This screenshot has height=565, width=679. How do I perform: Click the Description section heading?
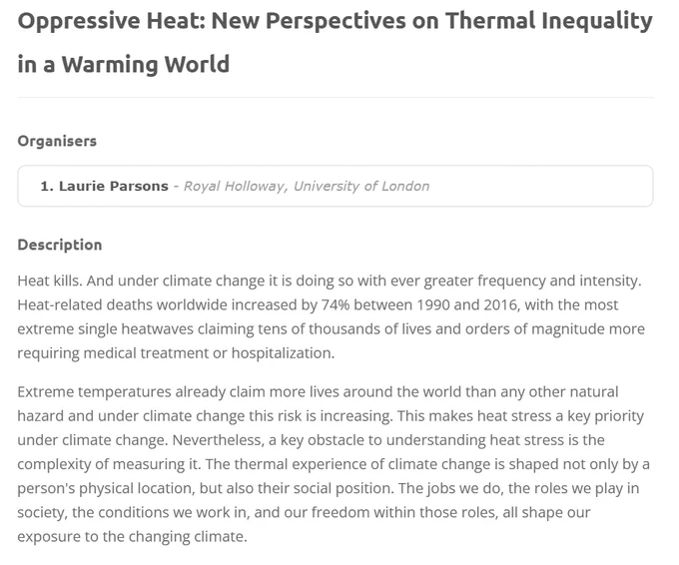click(60, 245)
